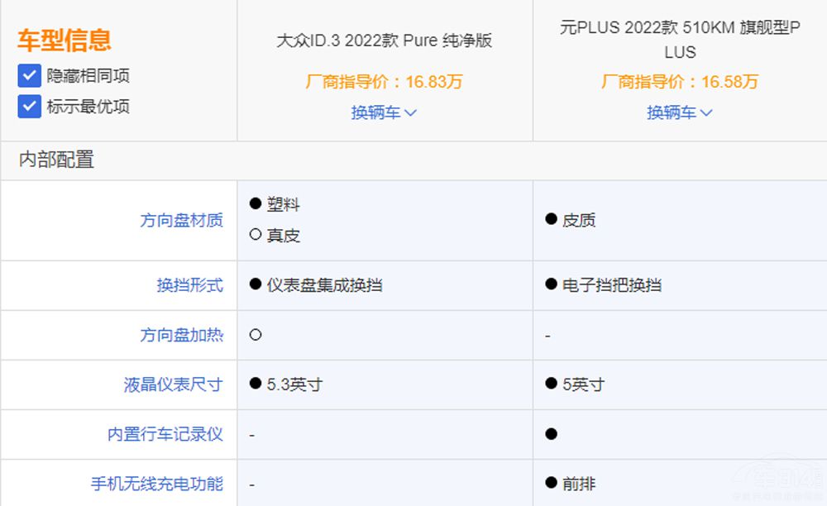Viewport: 827px width, 506px height.
Task: Click the optional circle in 方向盘加热 row
Action: pyautogui.click(x=256, y=335)
